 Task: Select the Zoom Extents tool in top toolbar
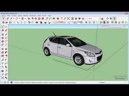[68, 19]
